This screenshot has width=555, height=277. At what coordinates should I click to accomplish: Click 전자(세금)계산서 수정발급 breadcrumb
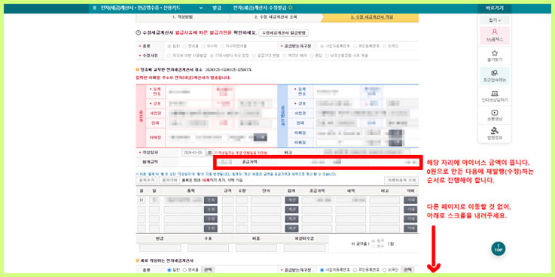(x=260, y=8)
